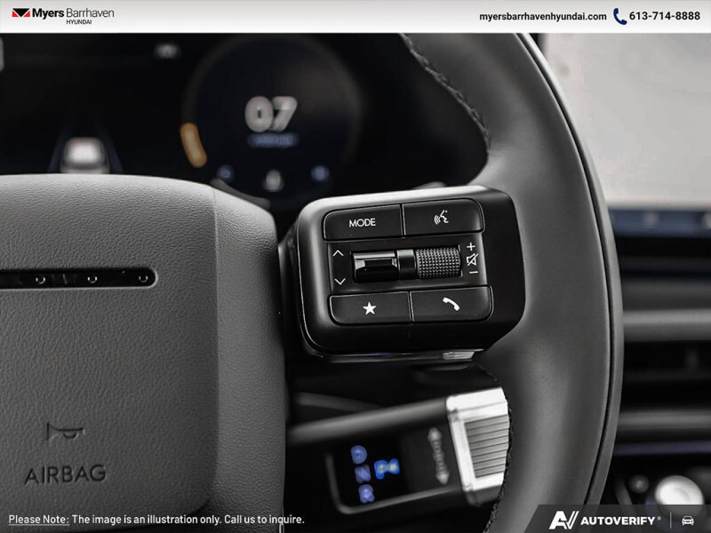Viewport: 711px width, 533px height.
Task: Click the downward chevron on the steering wheel
Action: (340, 280)
